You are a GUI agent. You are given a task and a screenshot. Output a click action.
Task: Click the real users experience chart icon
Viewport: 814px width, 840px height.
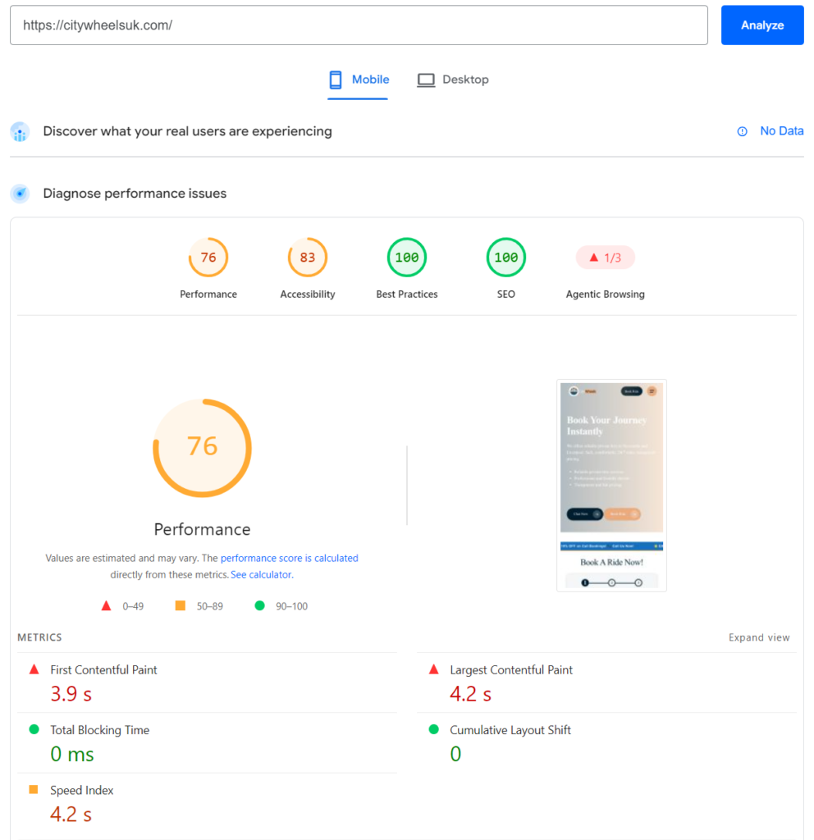[x=20, y=132]
